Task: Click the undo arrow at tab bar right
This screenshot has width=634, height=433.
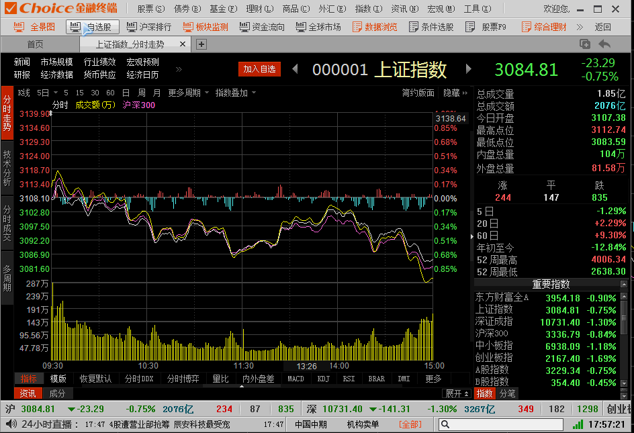Action: tap(604, 44)
